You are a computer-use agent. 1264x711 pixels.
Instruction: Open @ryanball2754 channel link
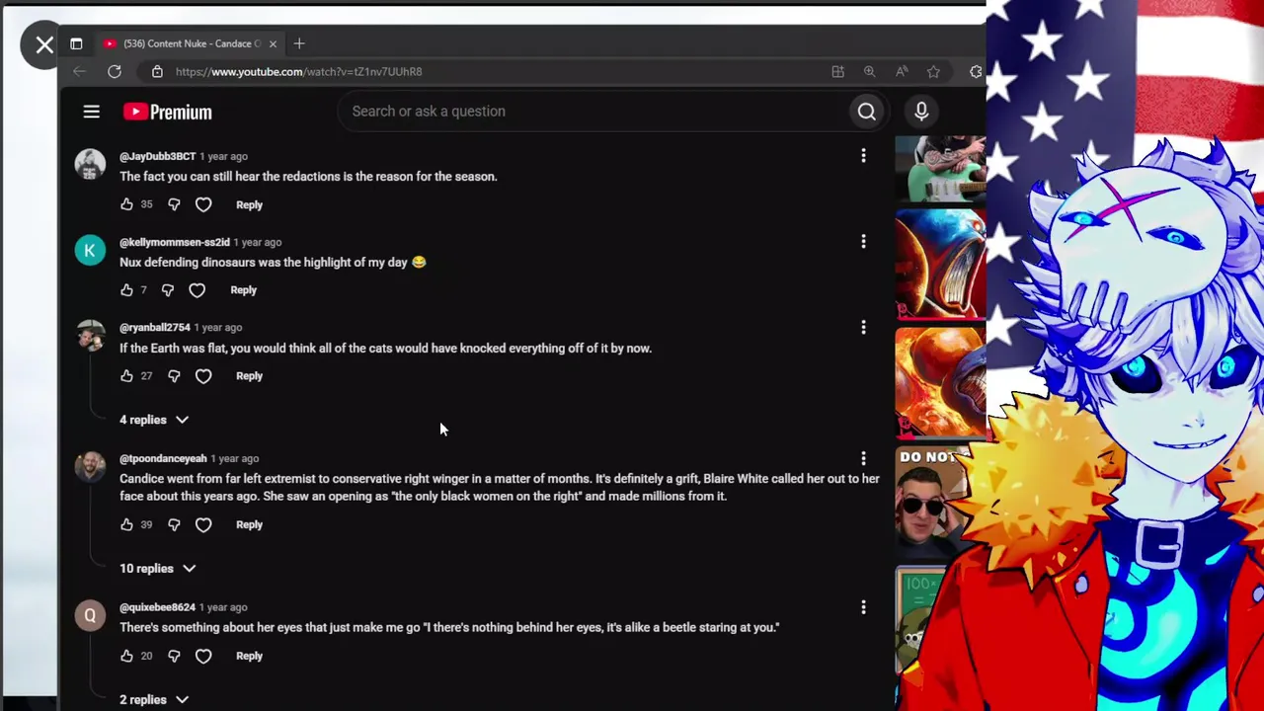(x=155, y=327)
